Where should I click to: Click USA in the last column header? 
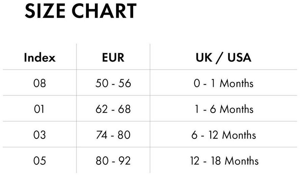[x=239, y=58]
